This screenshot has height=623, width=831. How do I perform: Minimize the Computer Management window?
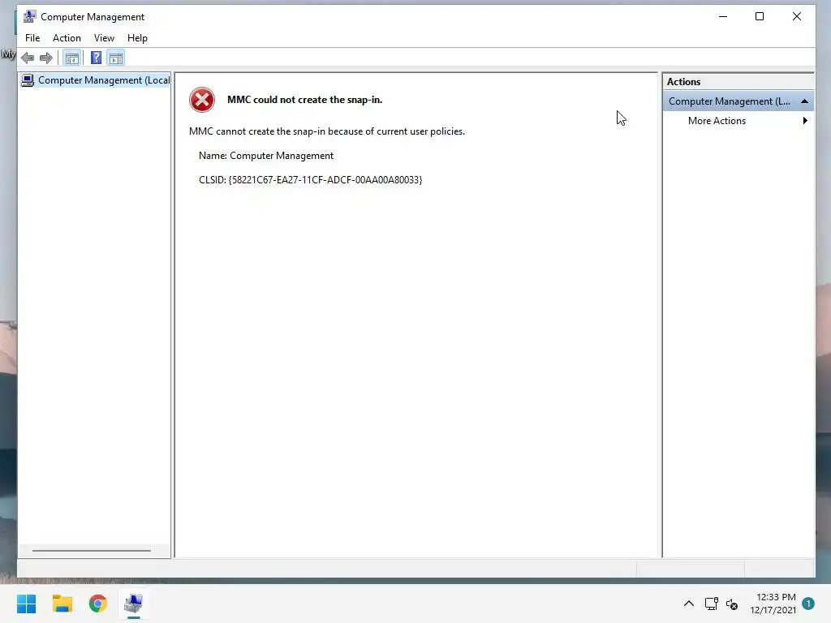click(723, 16)
